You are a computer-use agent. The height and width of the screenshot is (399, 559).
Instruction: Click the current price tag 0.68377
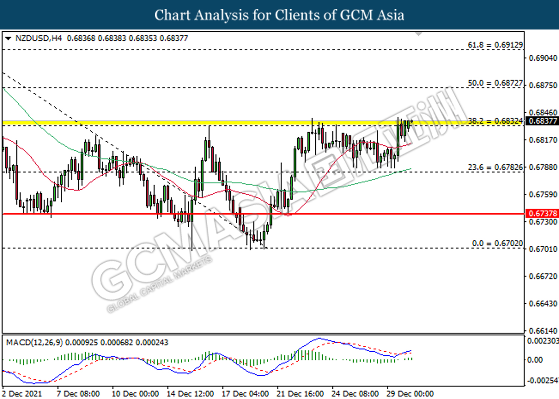(542, 121)
